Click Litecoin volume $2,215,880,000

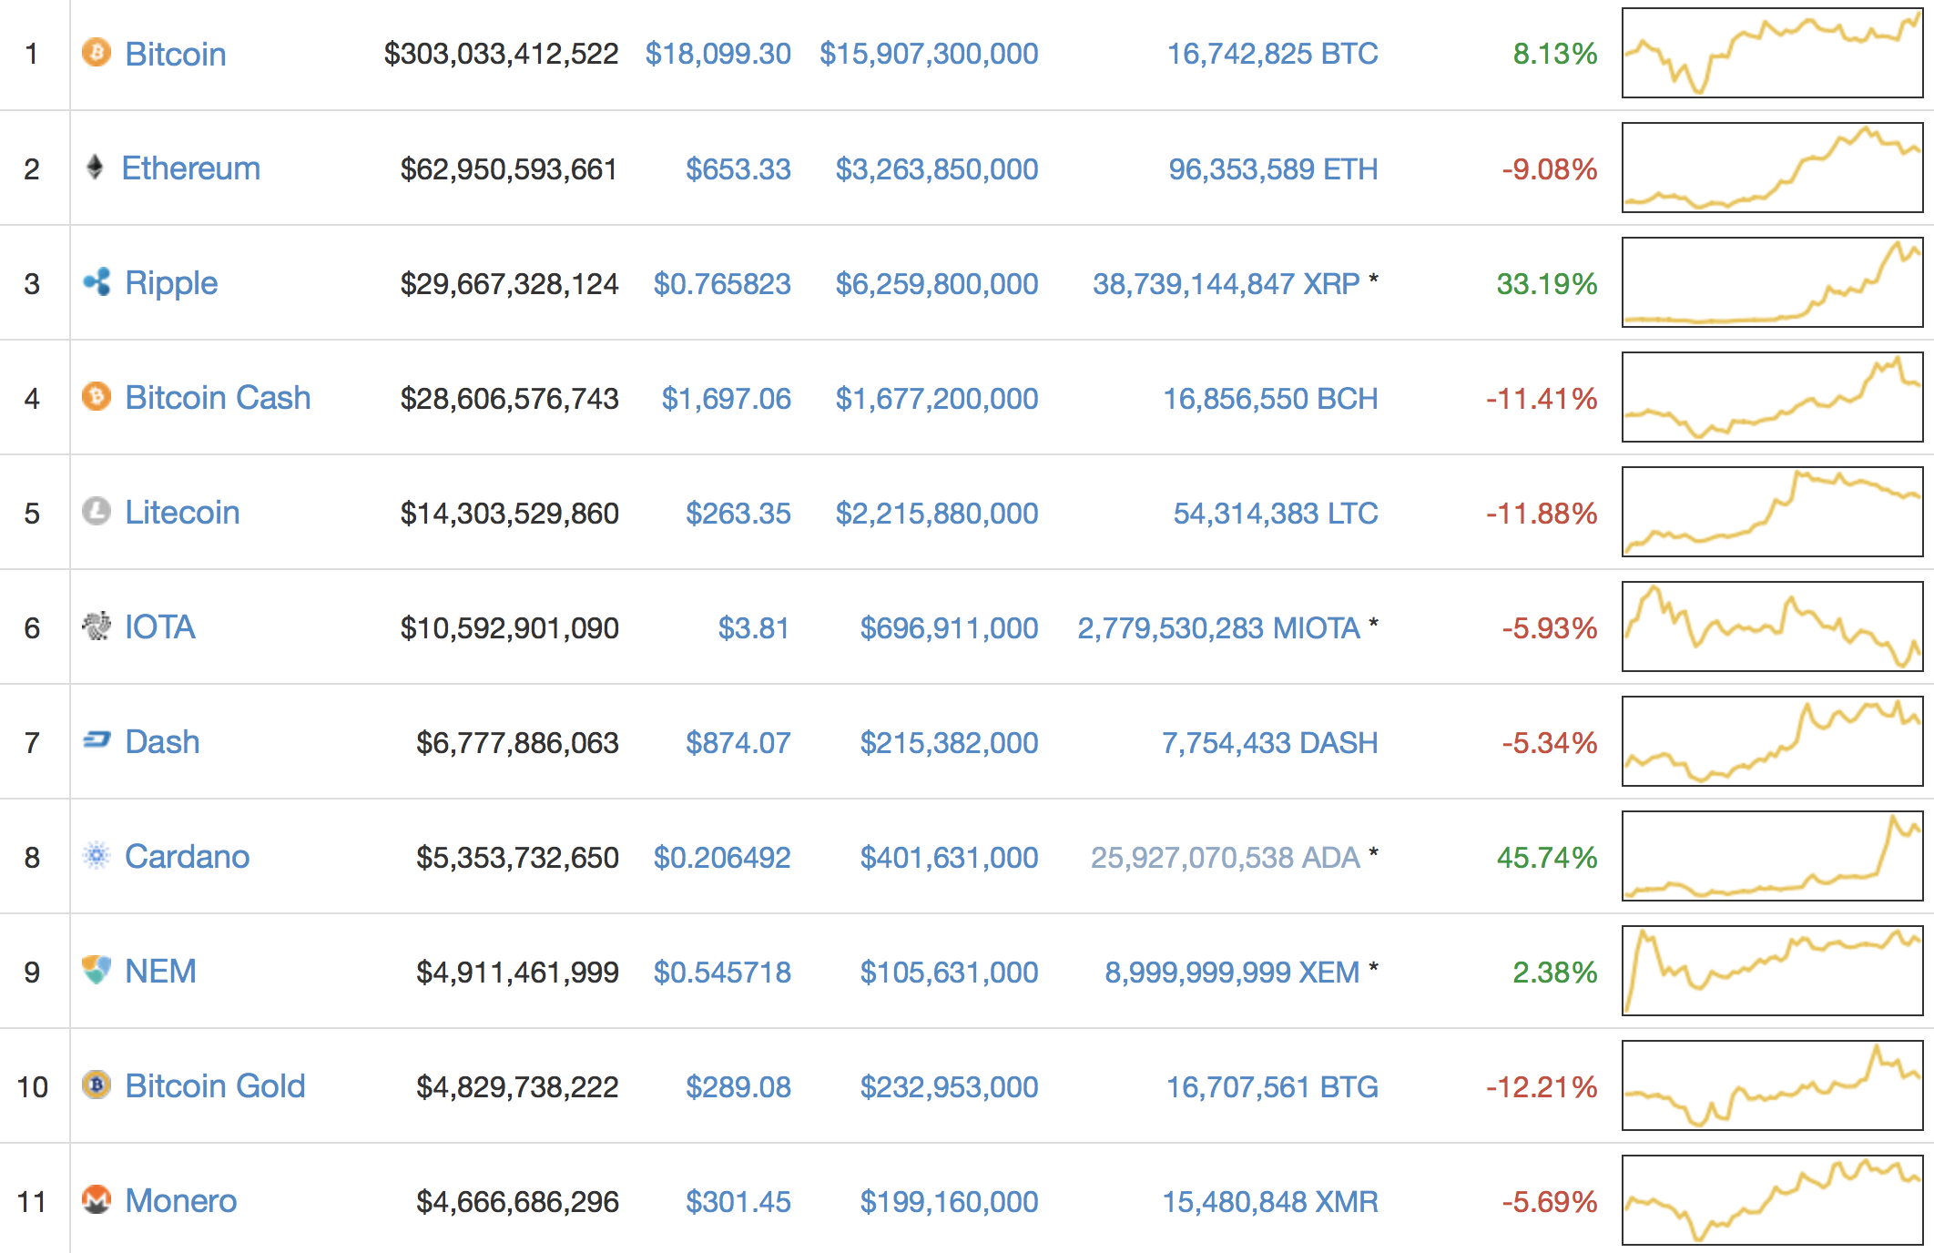tap(937, 513)
